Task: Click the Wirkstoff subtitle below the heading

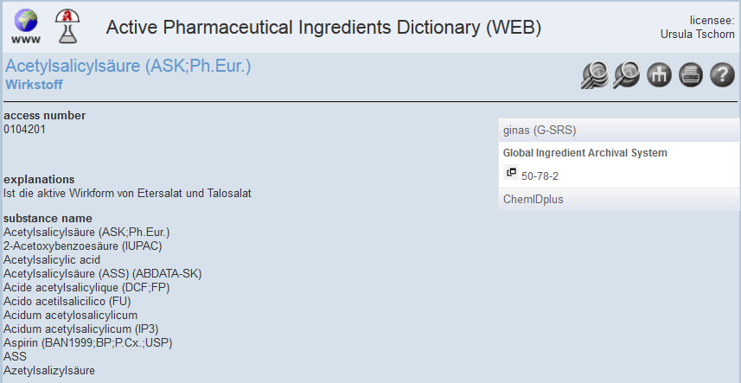Action: pyautogui.click(x=34, y=85)
